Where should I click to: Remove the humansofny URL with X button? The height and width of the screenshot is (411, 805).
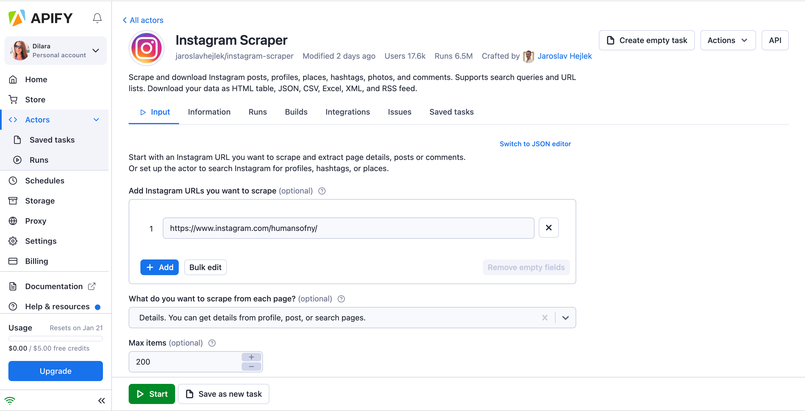pyautogui.click(x=549, y=228)
